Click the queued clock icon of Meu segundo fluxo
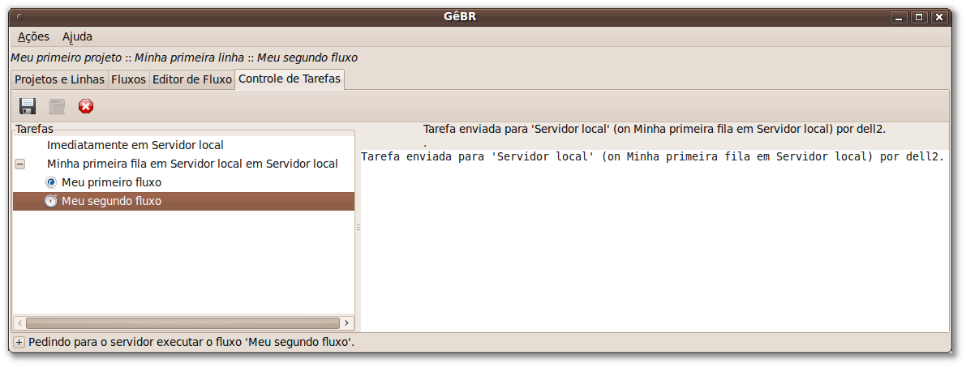Screen dimensions: 966x367 [50, 201]
